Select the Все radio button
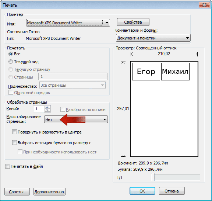Screen dimensions: 212x201 coord(11,54)
